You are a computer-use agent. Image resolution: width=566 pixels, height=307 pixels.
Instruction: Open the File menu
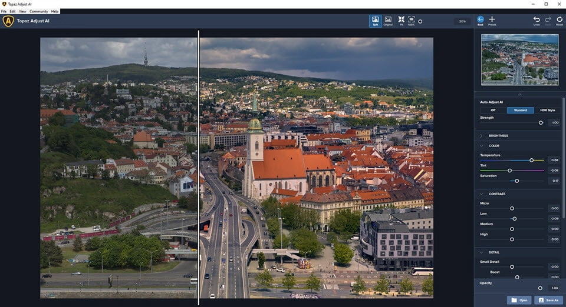click(x=4, y=12)
